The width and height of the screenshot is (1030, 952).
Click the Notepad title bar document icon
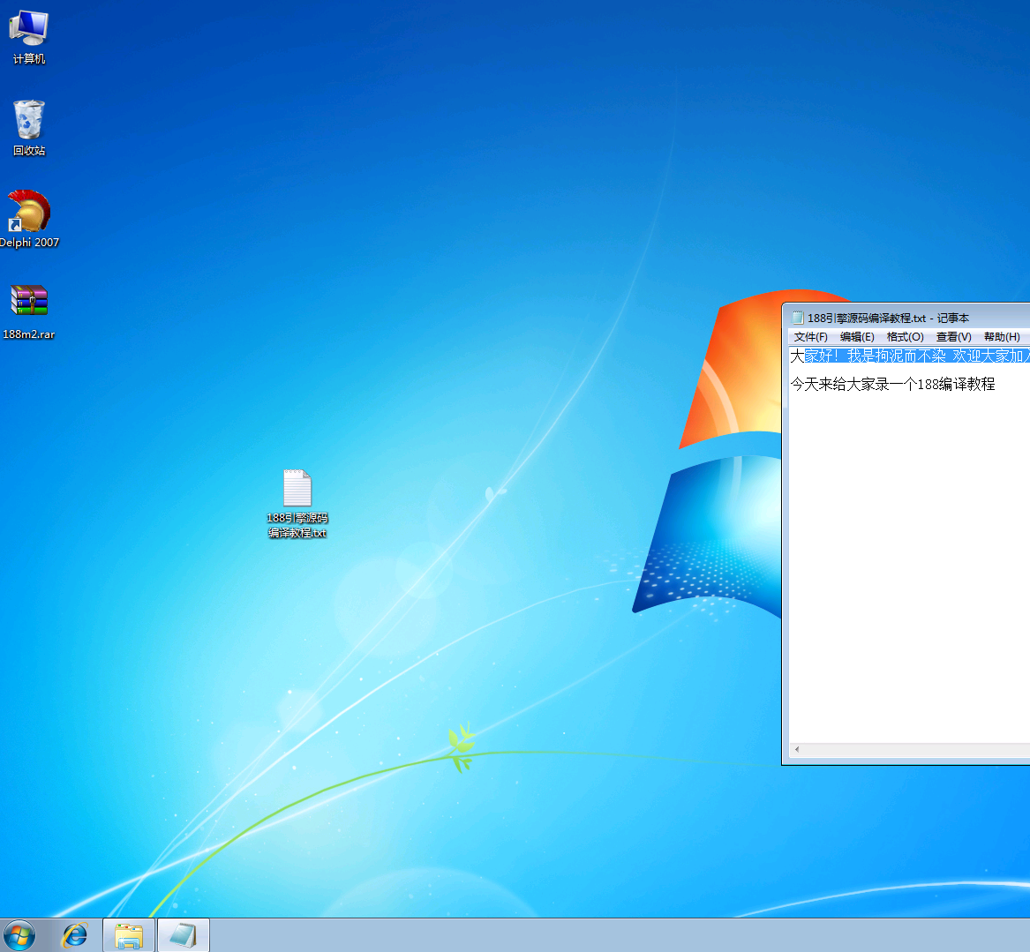798,318
